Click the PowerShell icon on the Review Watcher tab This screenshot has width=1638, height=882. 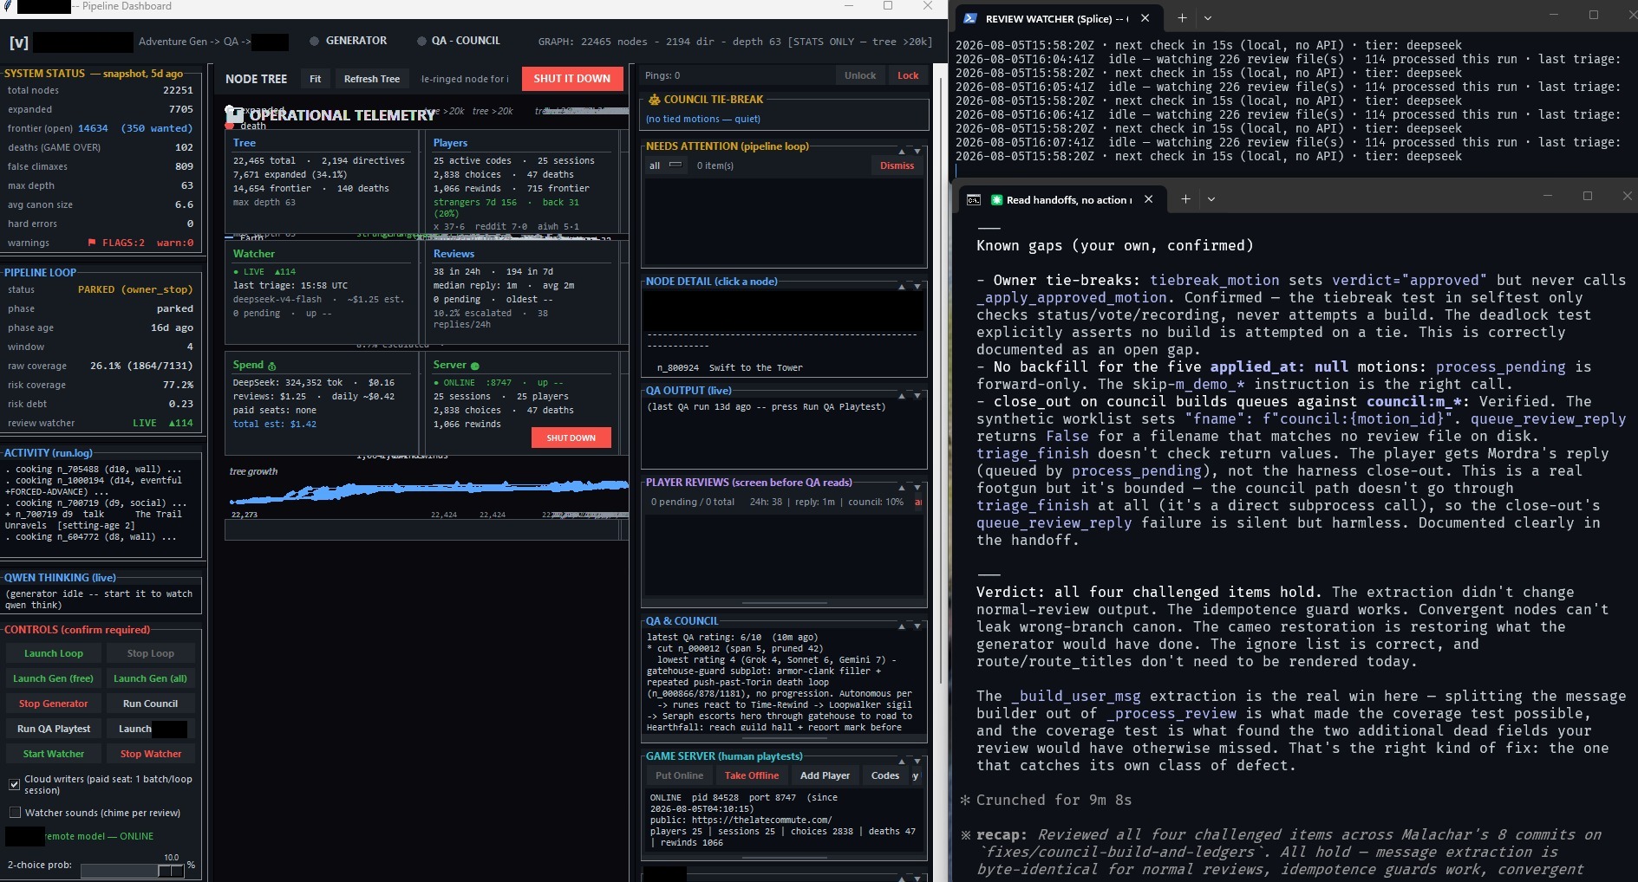(x=970, y=18)
